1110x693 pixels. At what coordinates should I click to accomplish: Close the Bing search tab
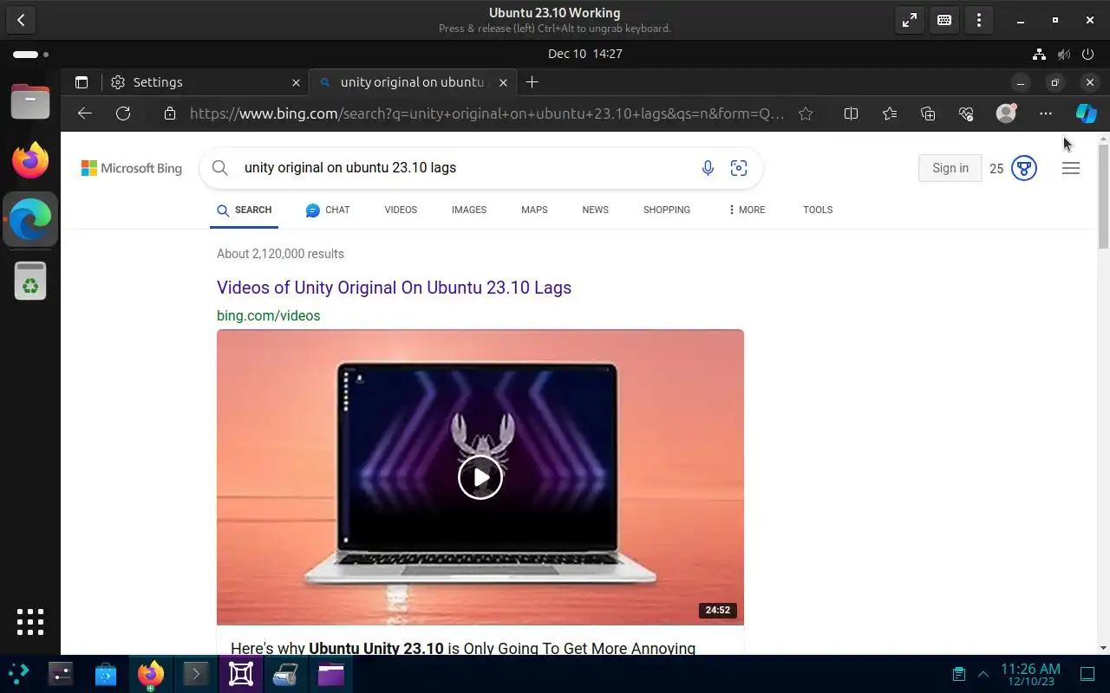pos(505,82)
